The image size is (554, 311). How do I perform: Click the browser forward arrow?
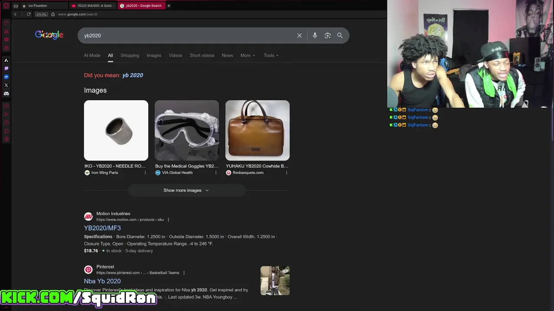[x=22, y=14]
